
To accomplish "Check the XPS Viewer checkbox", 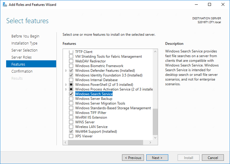I will (71, 136).
